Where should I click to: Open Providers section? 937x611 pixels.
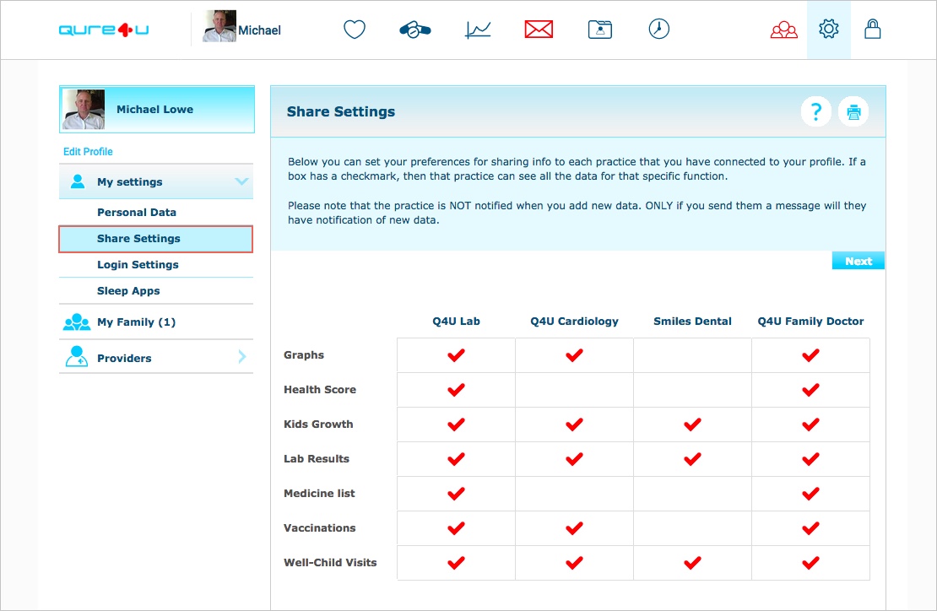point(156,357)
